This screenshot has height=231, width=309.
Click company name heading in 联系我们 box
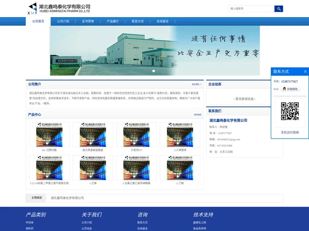pyautogui.click(x=228, y=120)
